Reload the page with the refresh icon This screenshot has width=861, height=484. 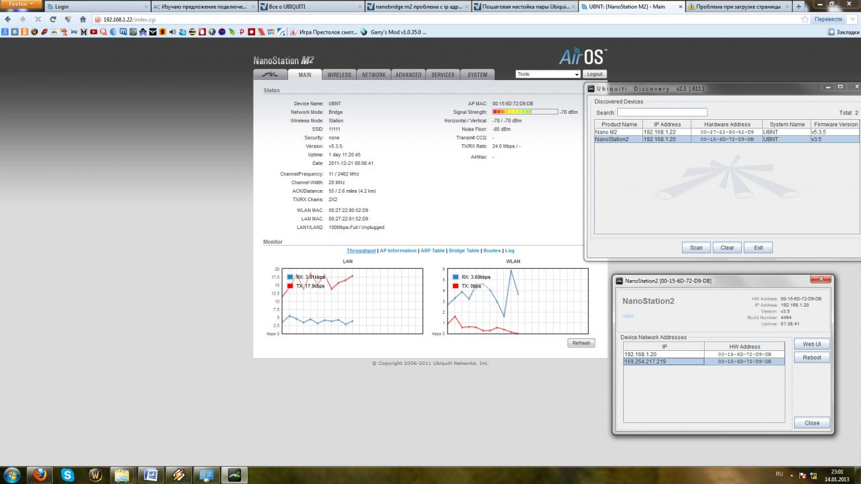(53, 19)
